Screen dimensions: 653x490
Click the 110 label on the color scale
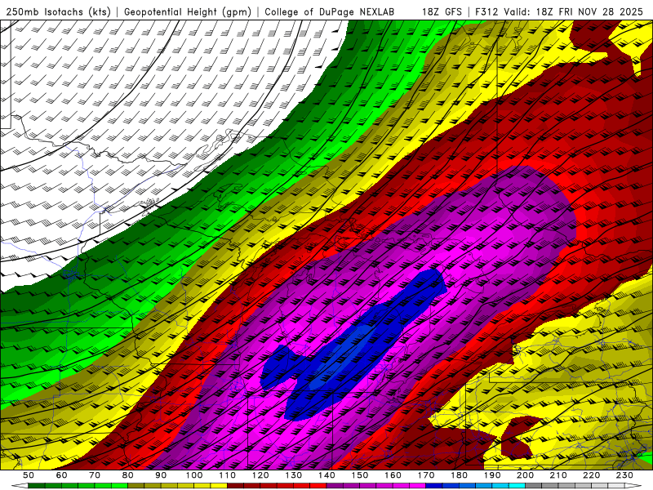click(x=228, y=475)
